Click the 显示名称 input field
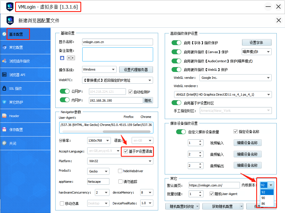The image size is (285, 213). (x=117, y=42)
